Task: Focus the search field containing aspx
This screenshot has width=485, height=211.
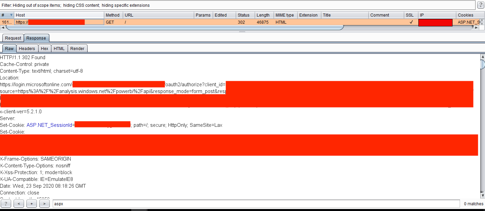Action: (256, 204)
